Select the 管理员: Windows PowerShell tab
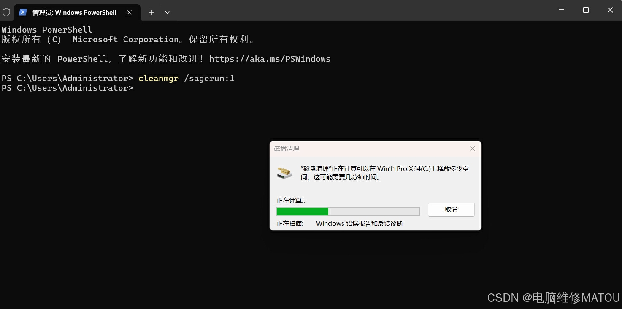 click(77, 12)
